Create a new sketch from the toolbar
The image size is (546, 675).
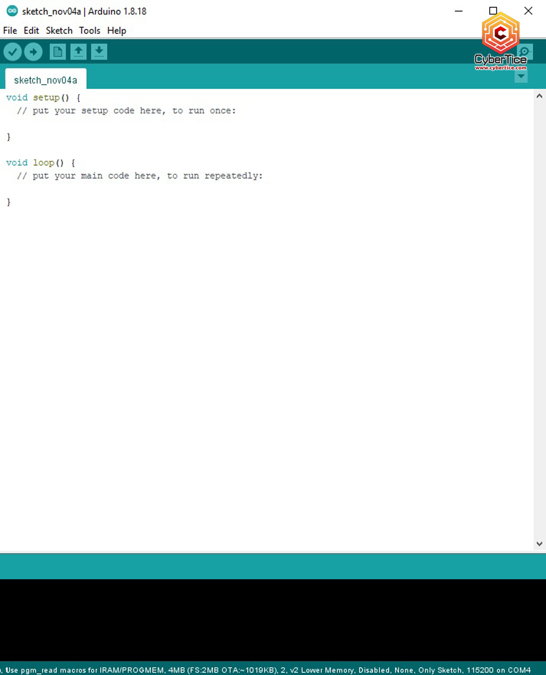coord(58,52)
